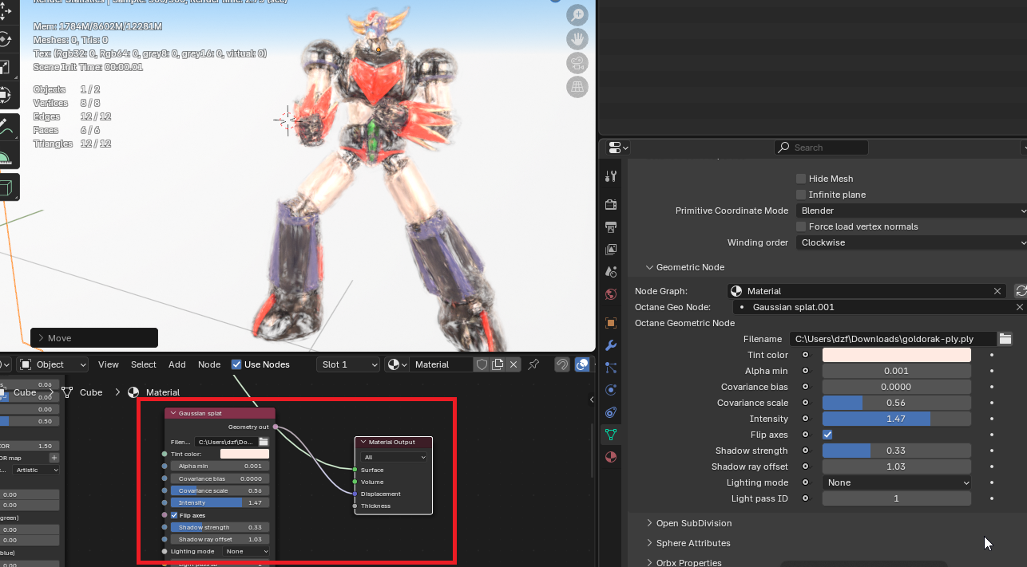Click the refresh icon beside Node Graph

(1021, 291)
